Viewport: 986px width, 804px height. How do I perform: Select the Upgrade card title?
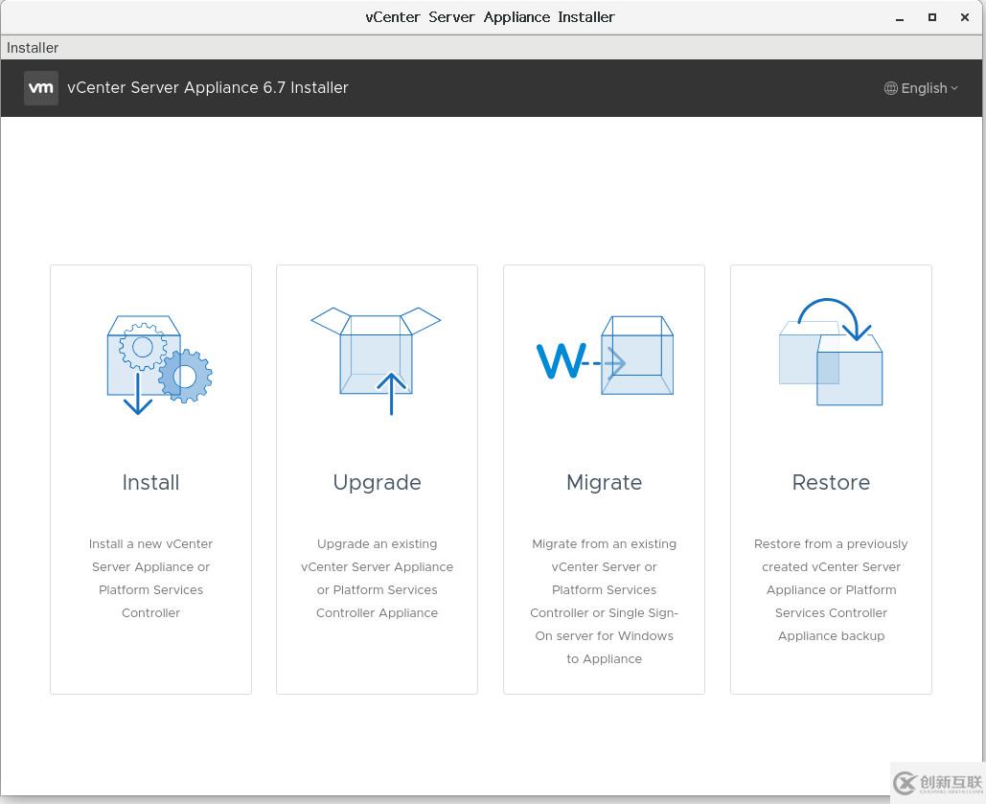click(x=378, y=483)
